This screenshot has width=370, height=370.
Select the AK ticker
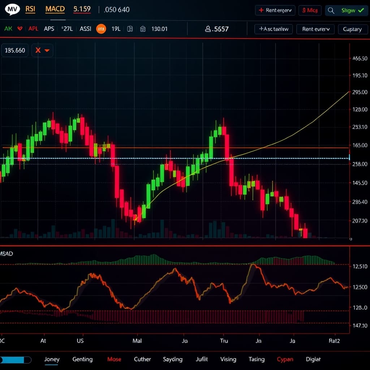[8, 29]
